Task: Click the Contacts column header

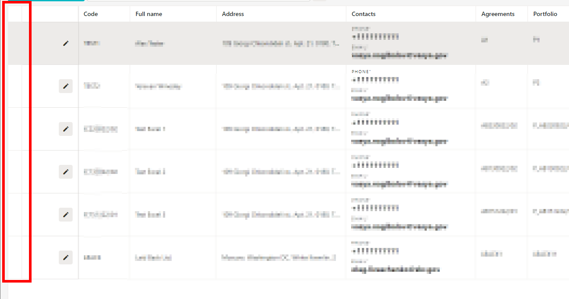Action: [x=364, y=14]
